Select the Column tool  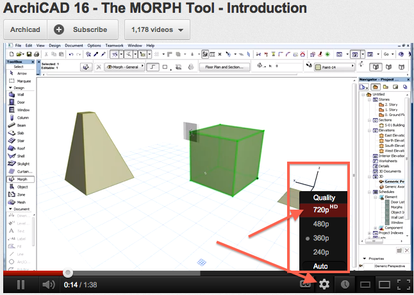(x=20, y=117)
